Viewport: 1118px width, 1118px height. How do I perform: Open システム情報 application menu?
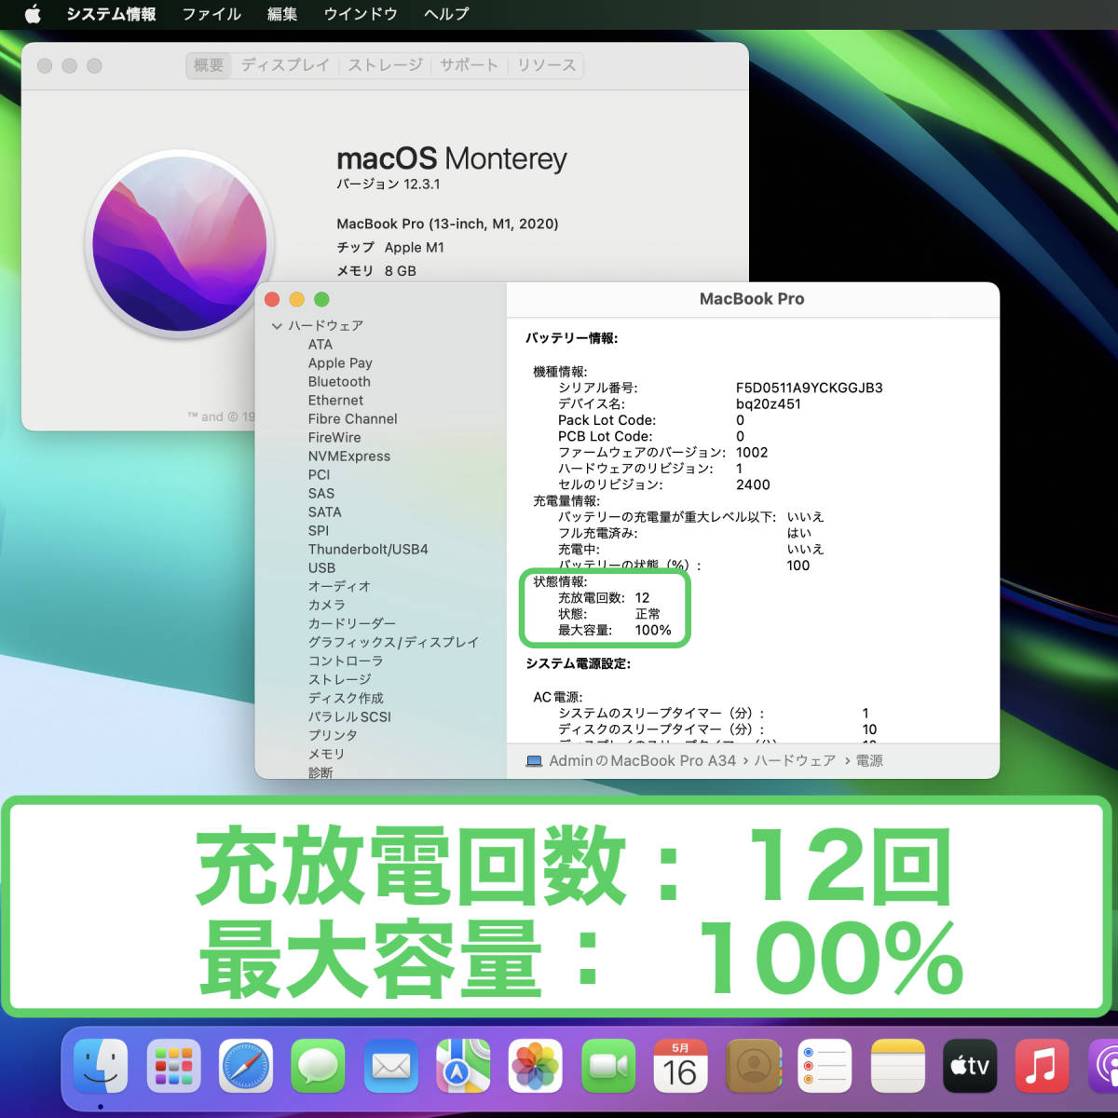(x=111, y=14)
